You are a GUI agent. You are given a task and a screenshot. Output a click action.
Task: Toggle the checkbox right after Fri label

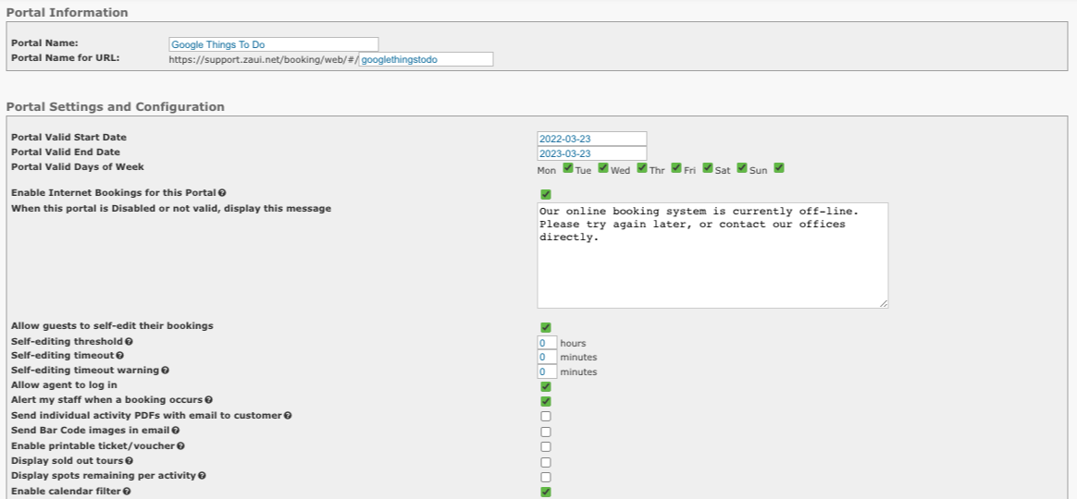tap(708, 168)
